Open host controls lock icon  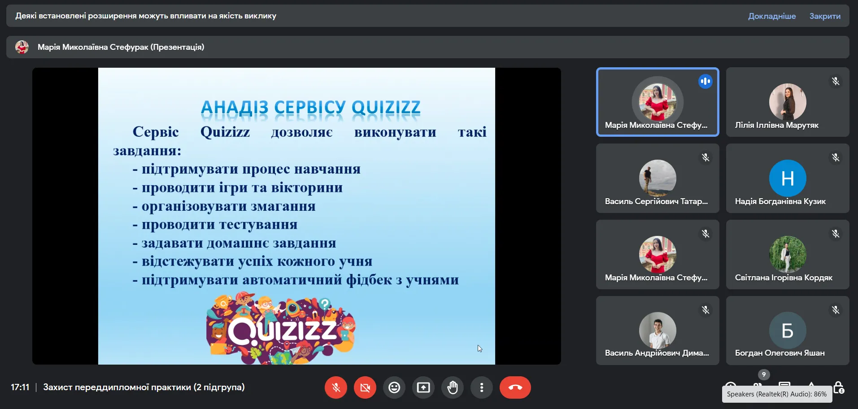(x=839, y=387)
